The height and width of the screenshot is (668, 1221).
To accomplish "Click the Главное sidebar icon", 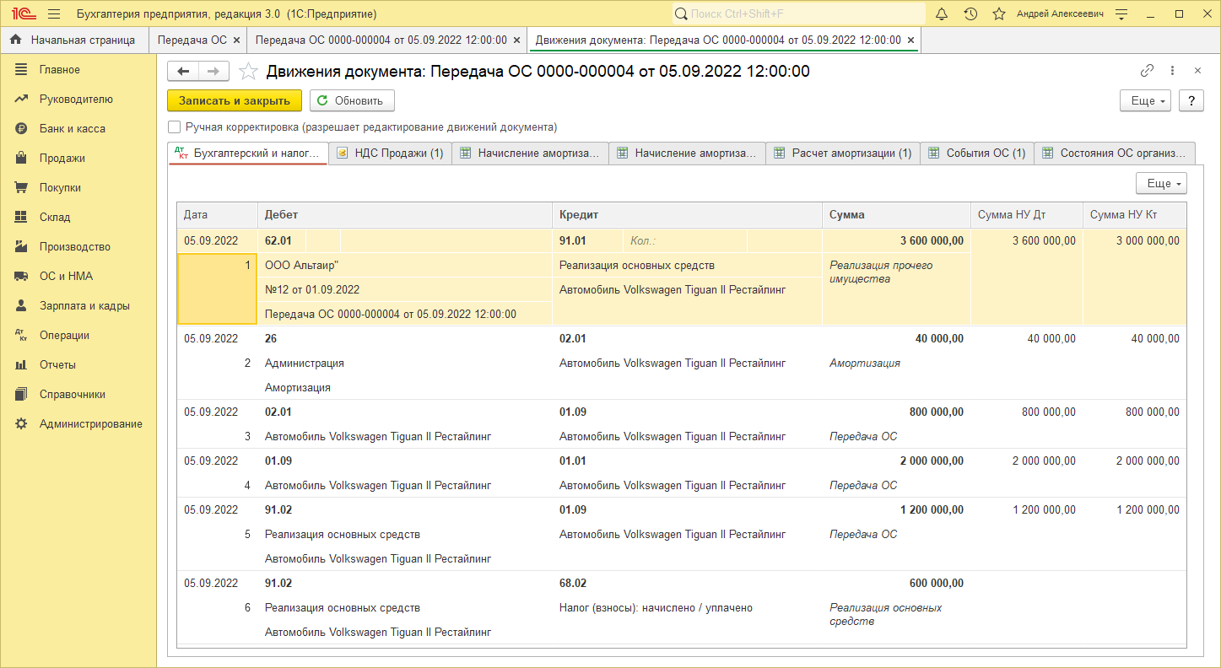I will (22, 69).
